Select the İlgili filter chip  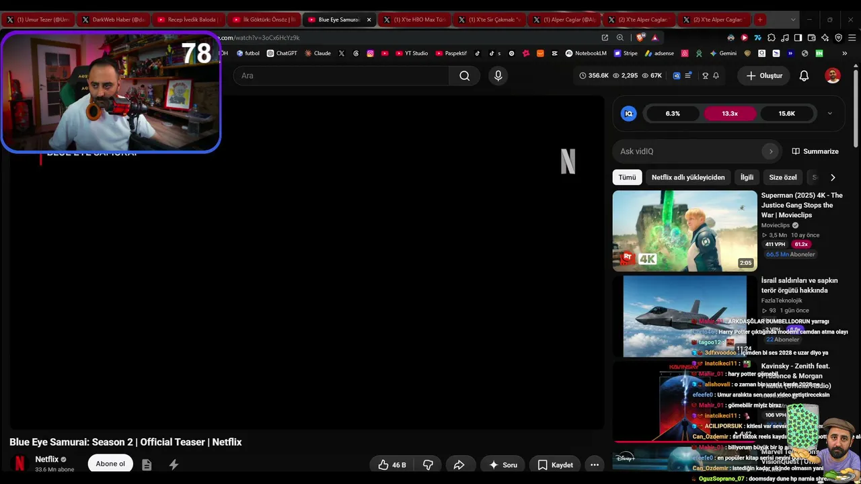pyautogui.click(x=747, y=177)
